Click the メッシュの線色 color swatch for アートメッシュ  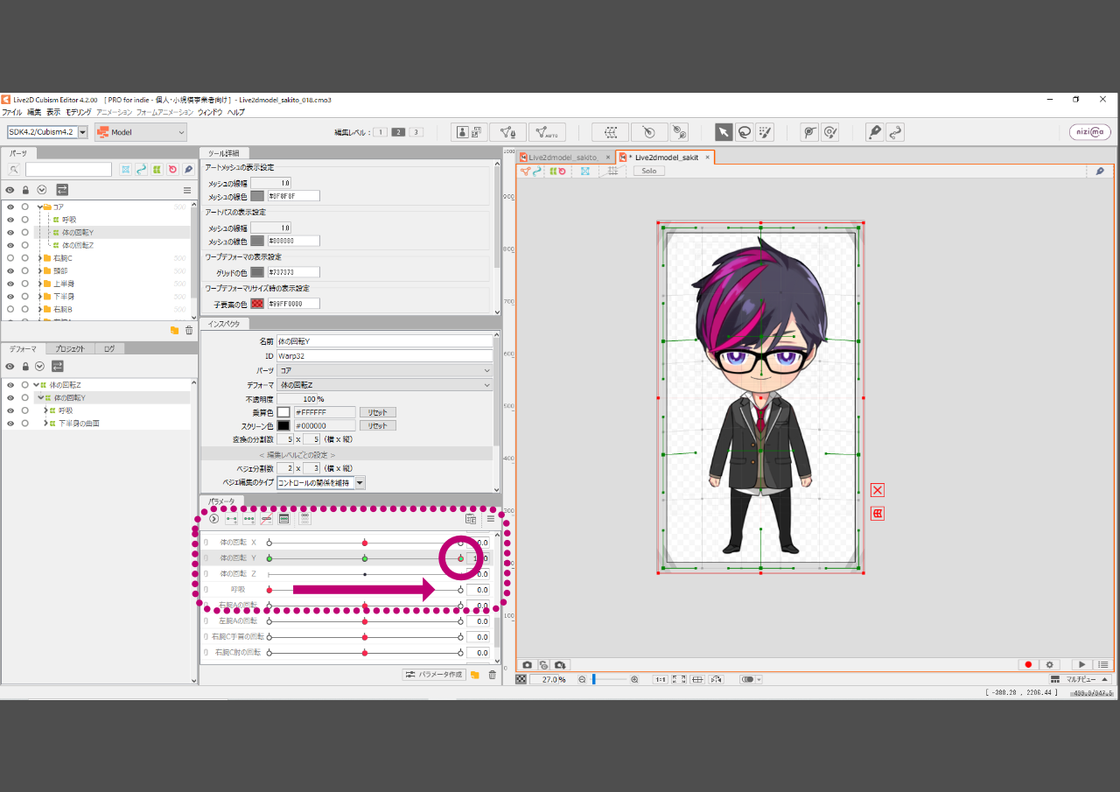pos(257,196)
